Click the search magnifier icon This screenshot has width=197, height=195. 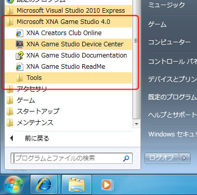(126, 158)
